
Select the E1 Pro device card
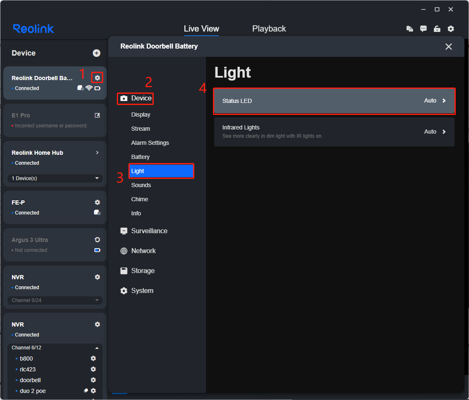pos(55,120)
